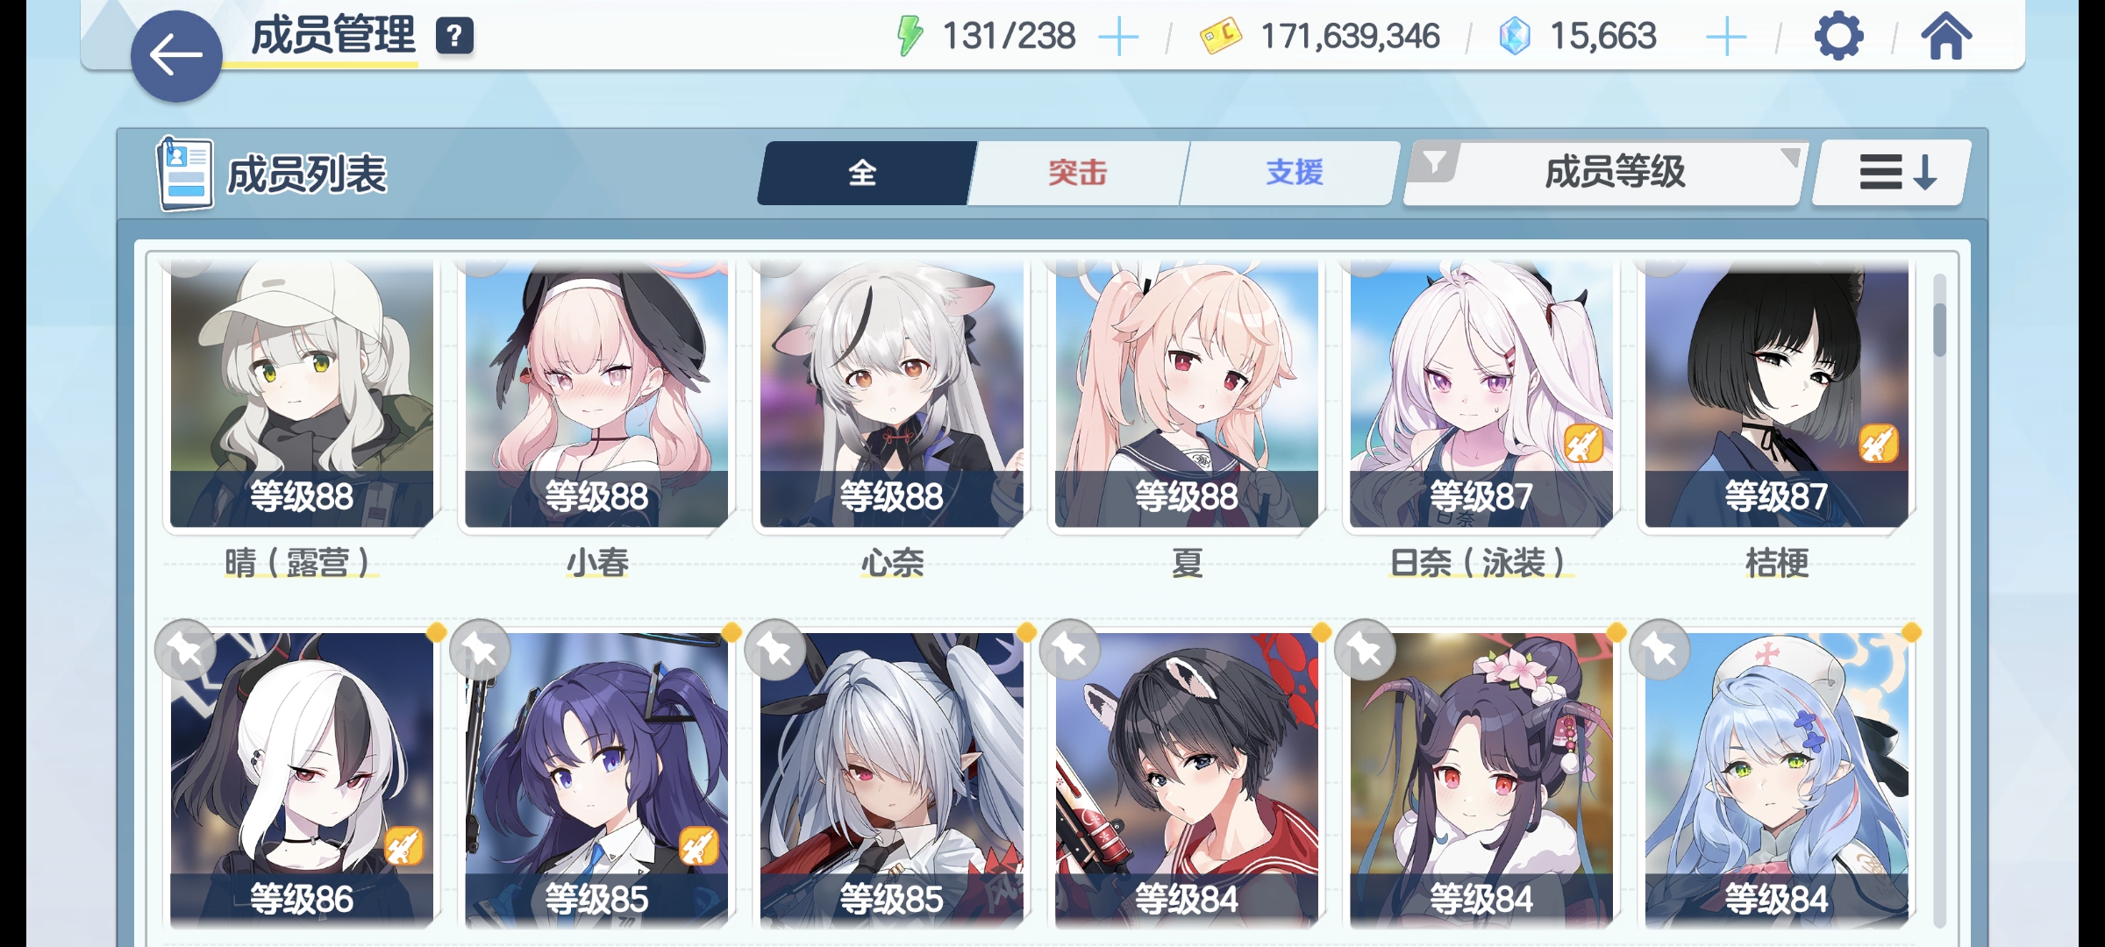The height and width of the screenshot is (947, 2105).
Task: Open the question mark help icon
Action: click(x=454, y=37)
